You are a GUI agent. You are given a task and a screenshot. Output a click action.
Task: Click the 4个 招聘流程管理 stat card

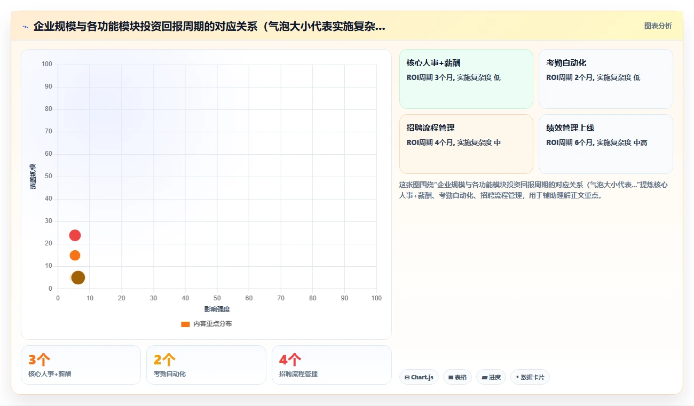(x=332, y=365)
